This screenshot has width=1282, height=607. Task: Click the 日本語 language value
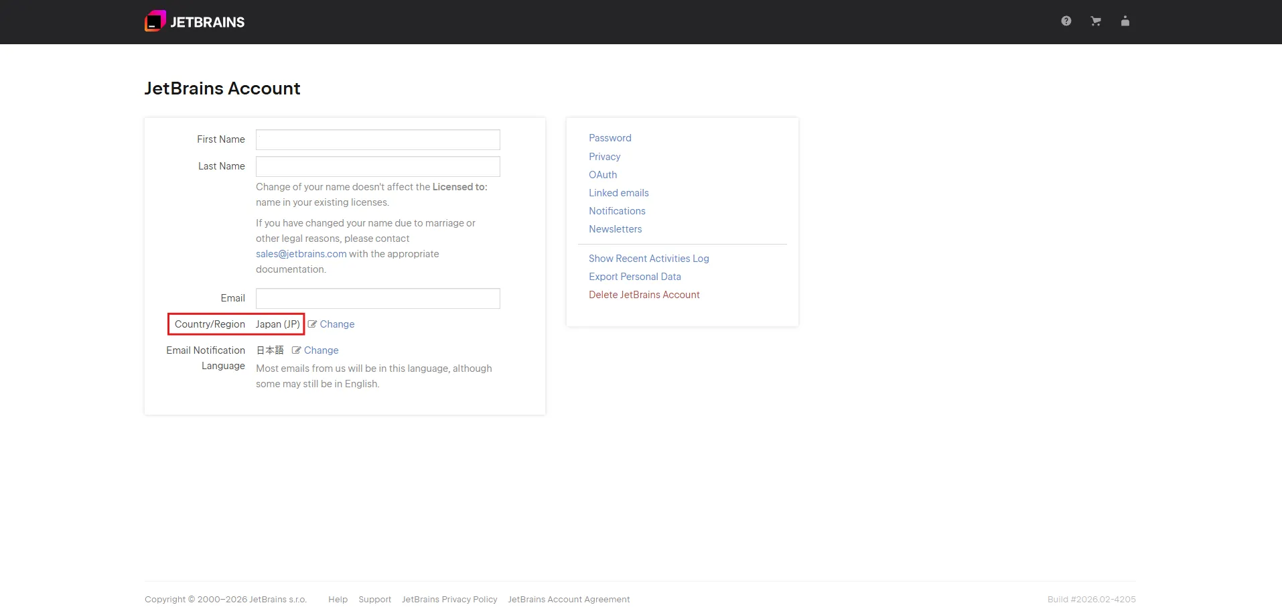[270, 350]
